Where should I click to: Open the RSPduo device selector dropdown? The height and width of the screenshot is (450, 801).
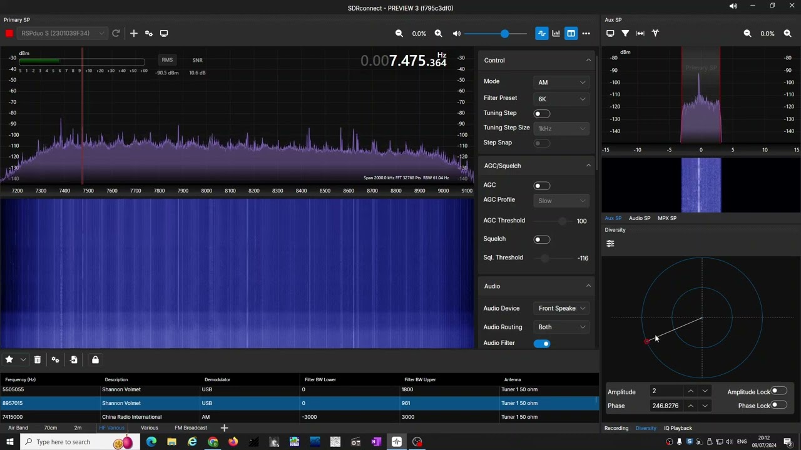[x=62, y=33]
